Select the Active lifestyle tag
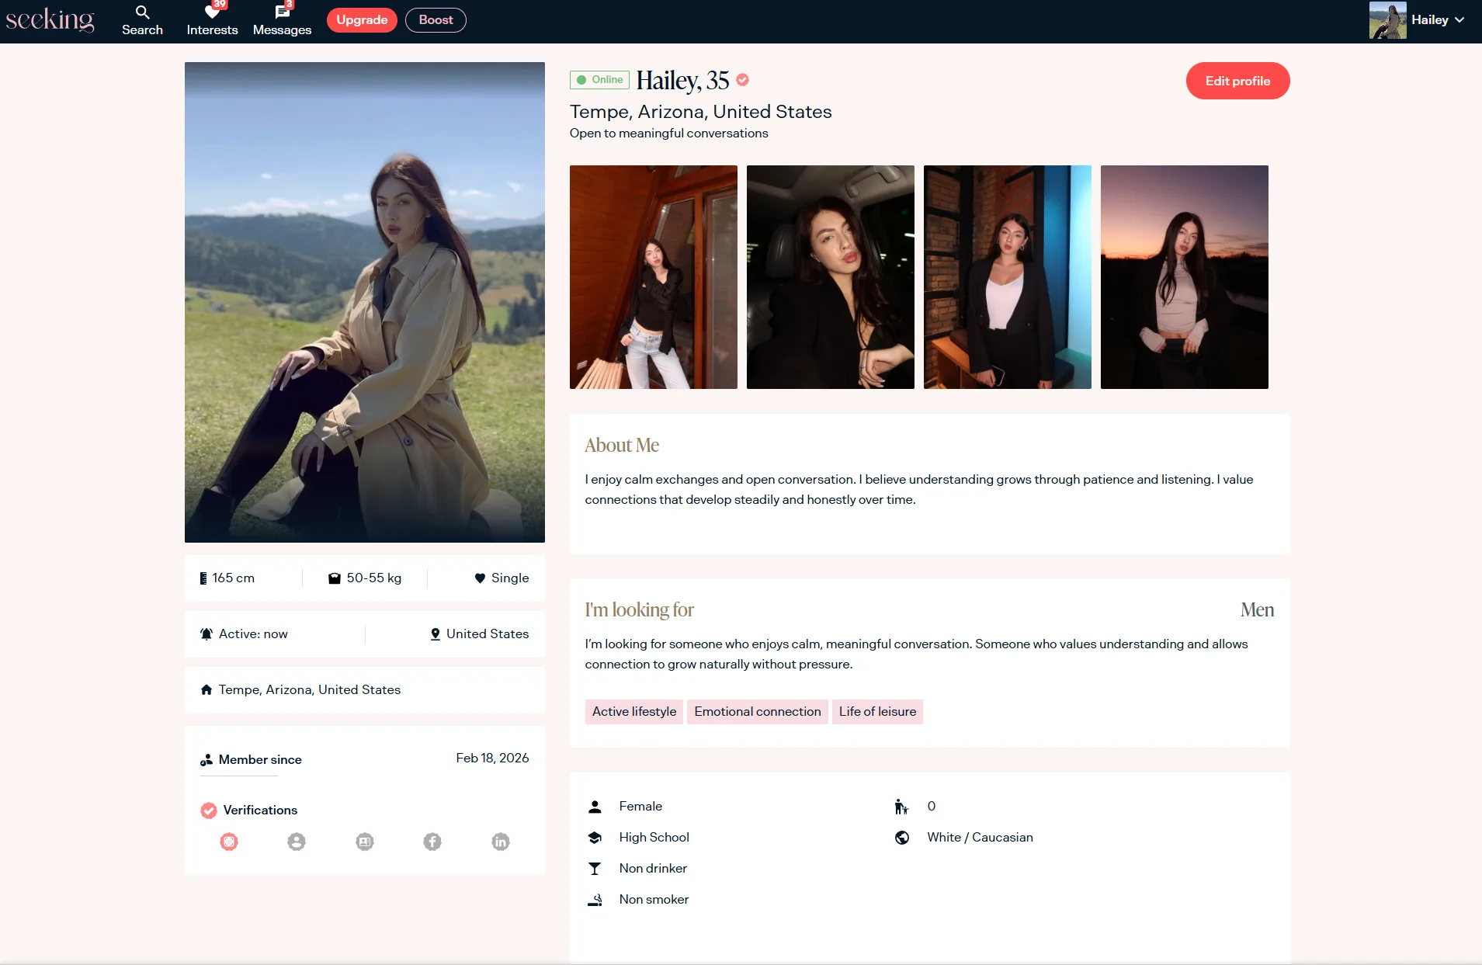 tap(633, 712)
